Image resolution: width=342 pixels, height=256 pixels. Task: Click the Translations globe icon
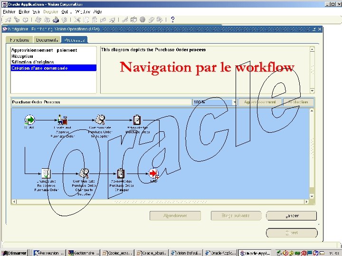click(x=142, y=20)
